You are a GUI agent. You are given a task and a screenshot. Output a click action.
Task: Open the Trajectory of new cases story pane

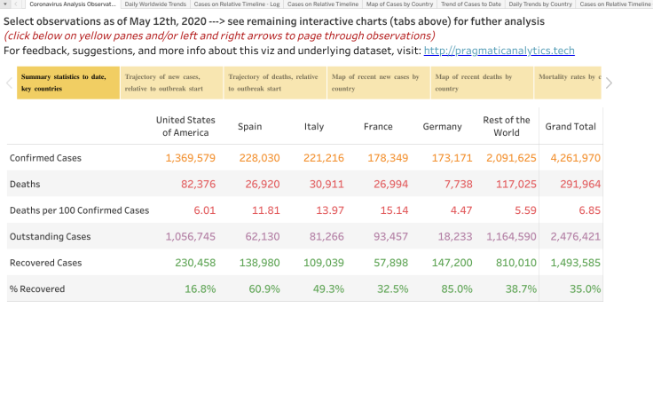pos(170,83)
